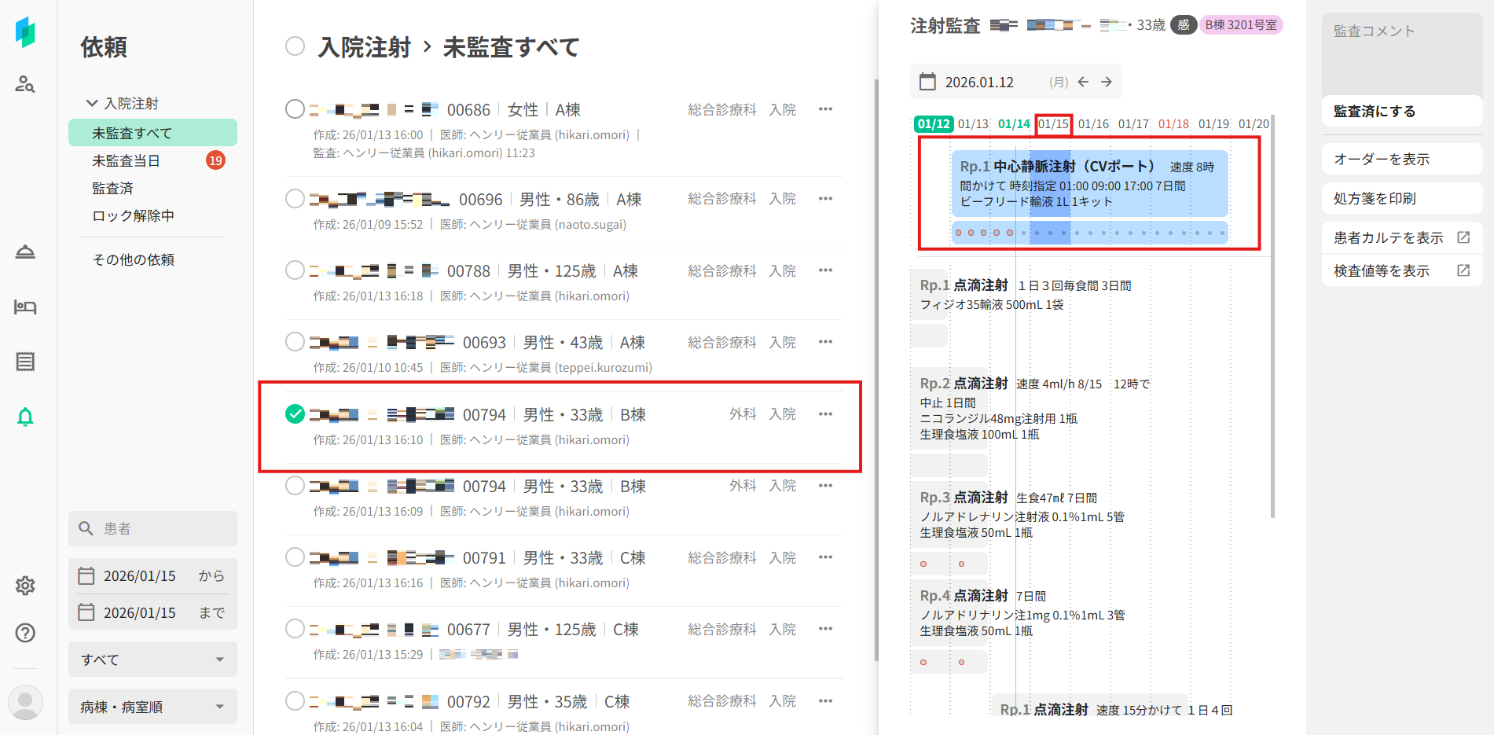Image resolution: width=1494 pixels, height=735 pixels.
Task: Select the 01/16 date on the timeline
Action: (1094, 123)
